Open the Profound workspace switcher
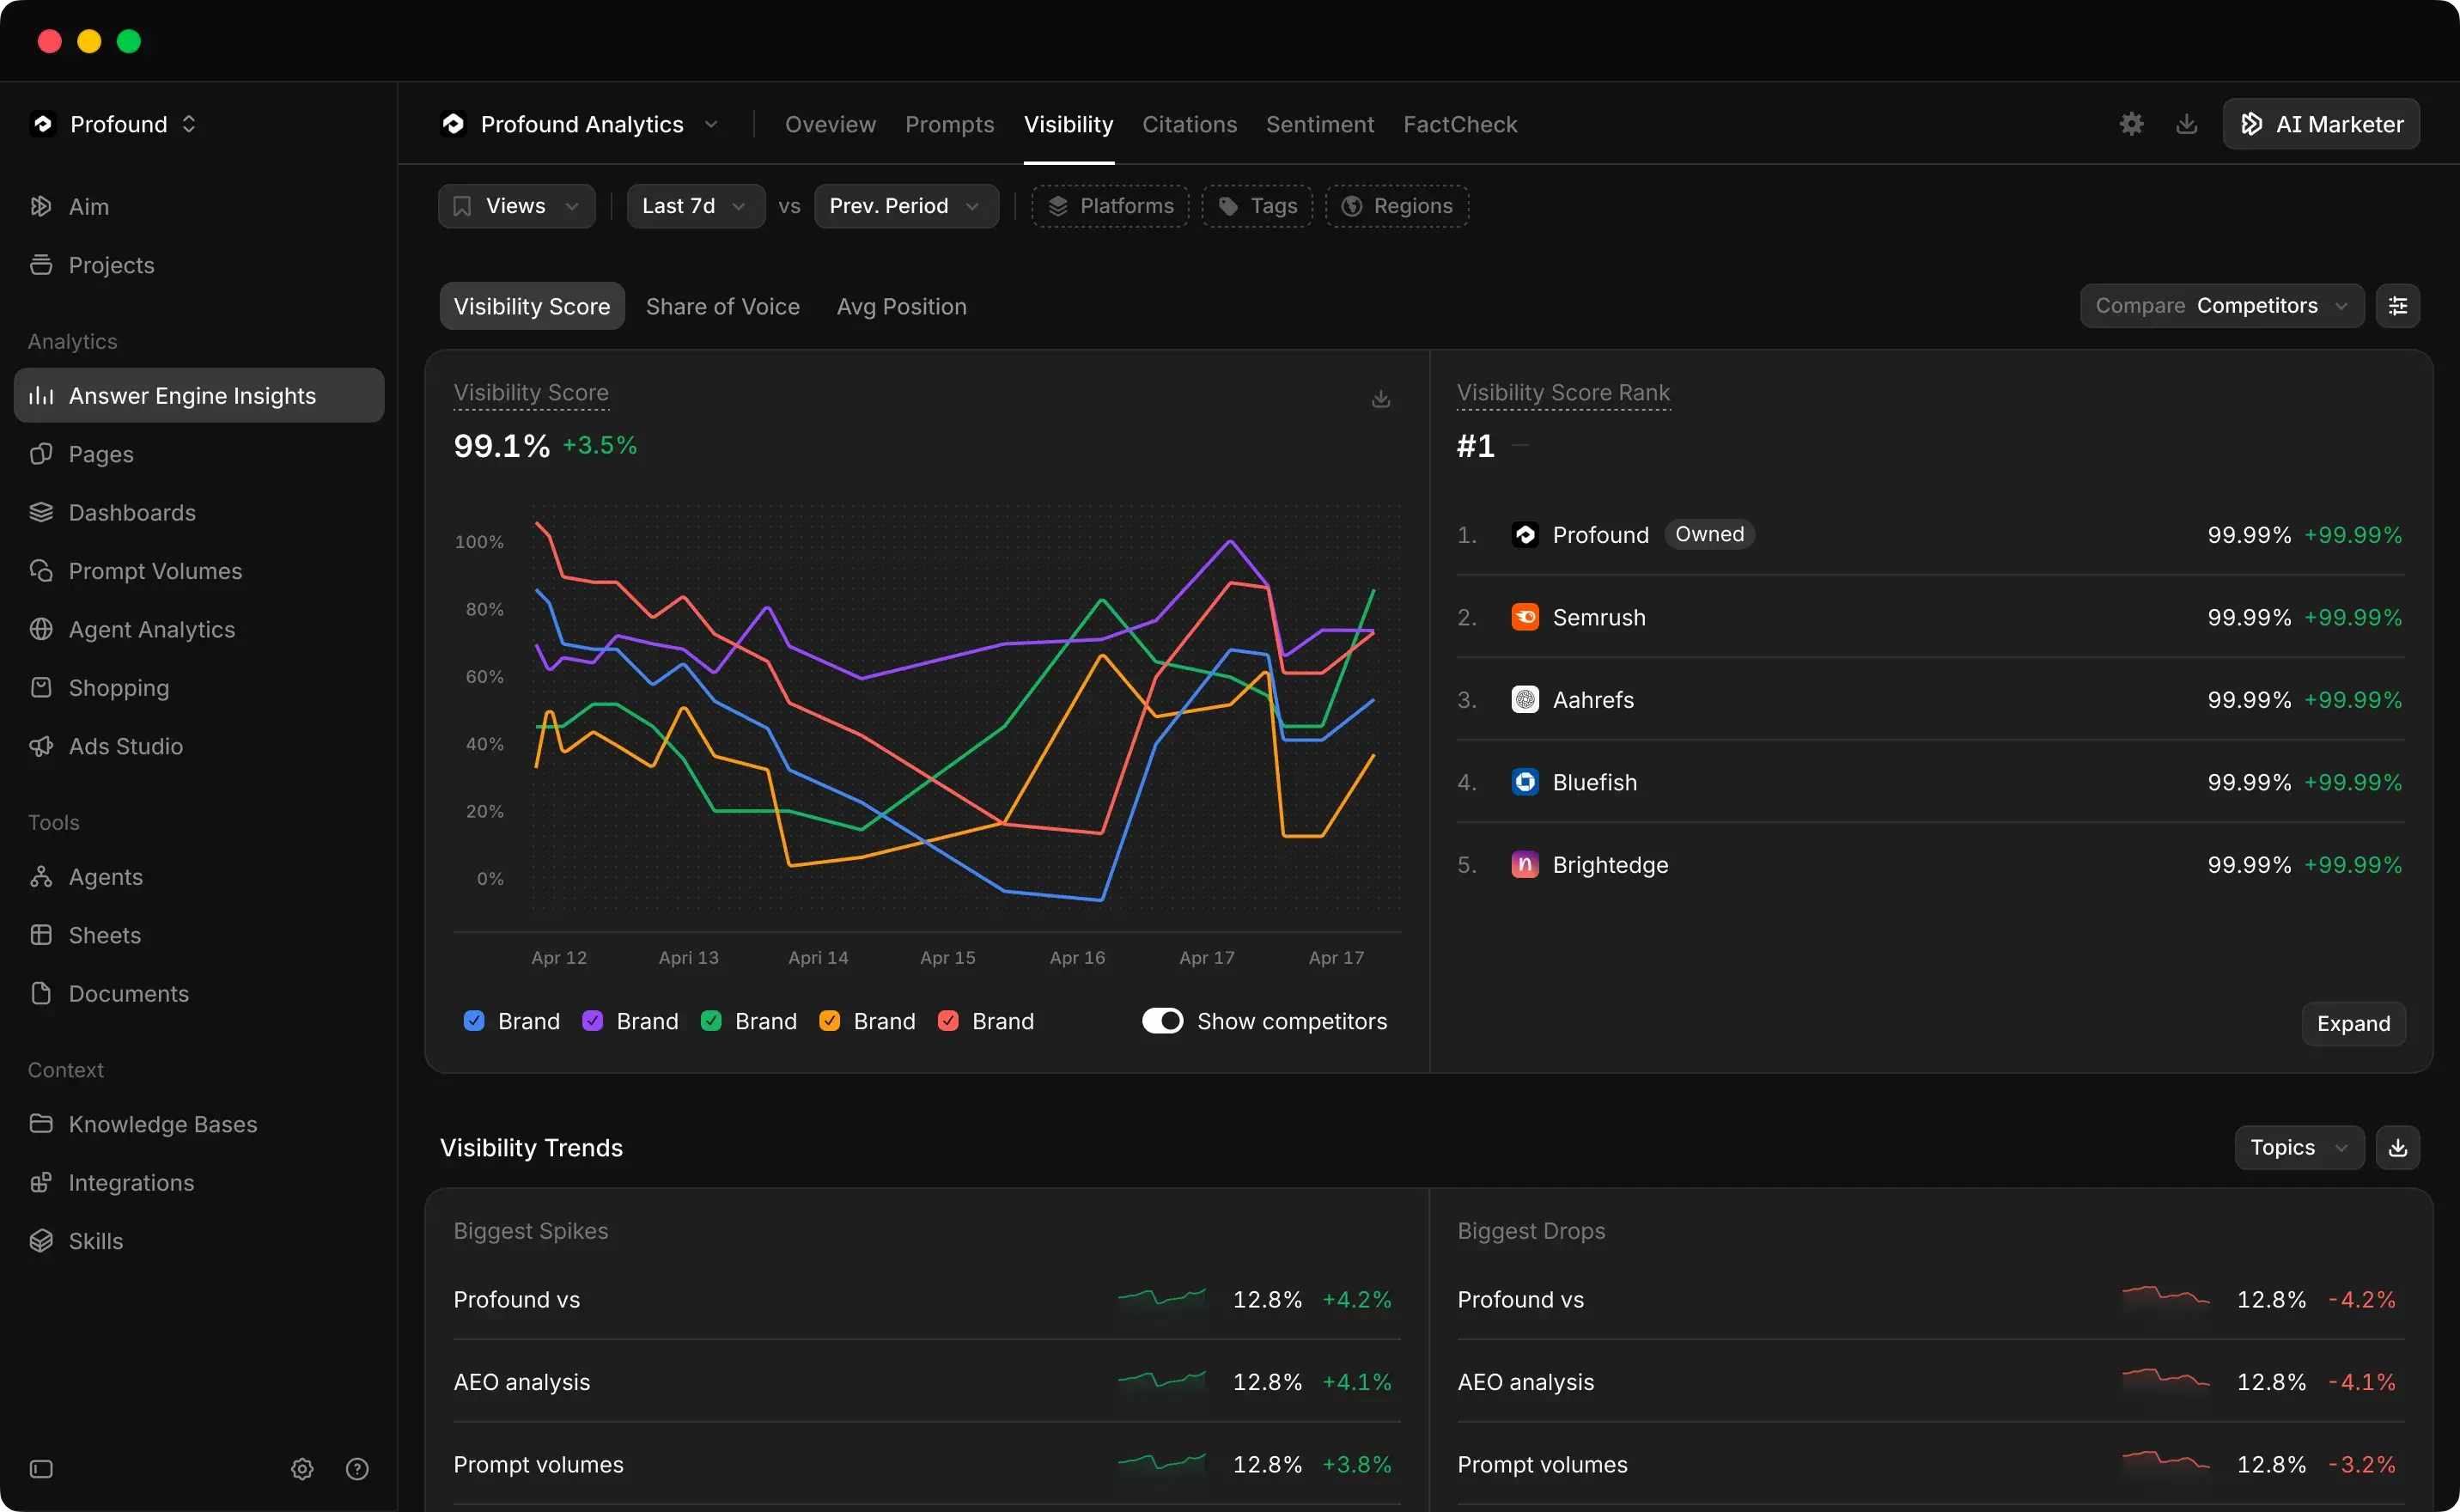This screenshot has height=1512, width=2460. [x=114, y=124]
